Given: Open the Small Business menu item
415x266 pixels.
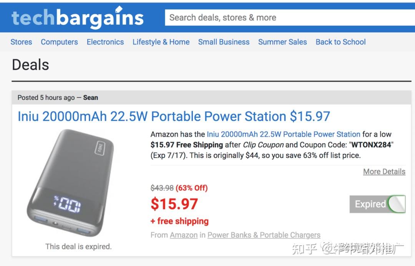Looking at the screenshot, I should [x=224, y=42].
